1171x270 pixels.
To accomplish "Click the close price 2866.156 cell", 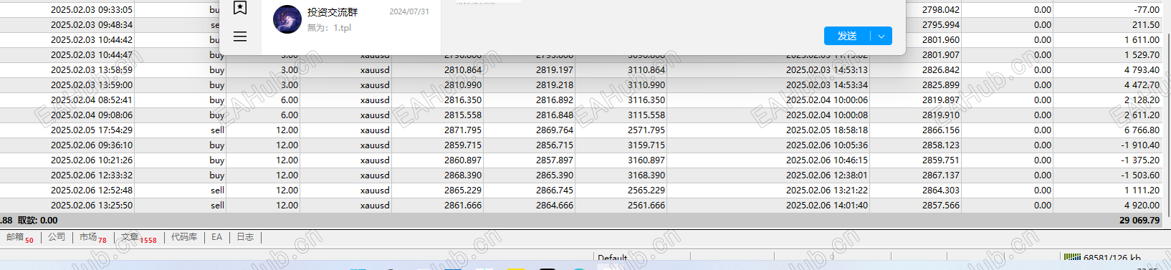I will tap(941, 130).
